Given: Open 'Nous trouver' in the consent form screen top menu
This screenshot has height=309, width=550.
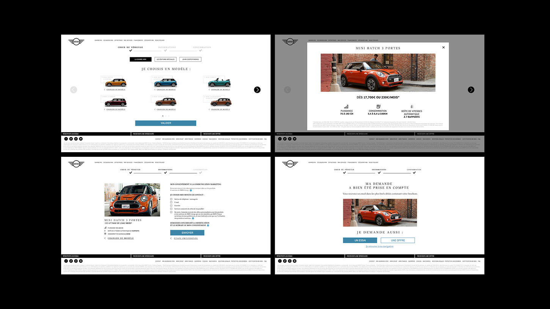Looking at the screenshot, I should 160,162.
